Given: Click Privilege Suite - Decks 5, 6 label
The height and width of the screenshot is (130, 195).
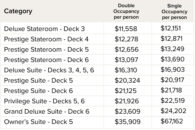Looking at the screenshot, I should (44, 101).
